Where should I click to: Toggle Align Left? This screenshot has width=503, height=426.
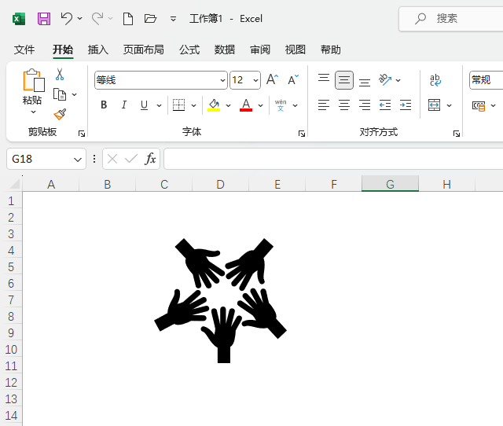(x=324, y=105)
